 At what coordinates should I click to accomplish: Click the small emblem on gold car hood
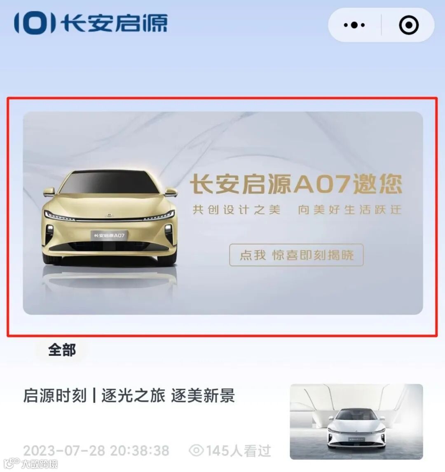[x=109, y=215]
